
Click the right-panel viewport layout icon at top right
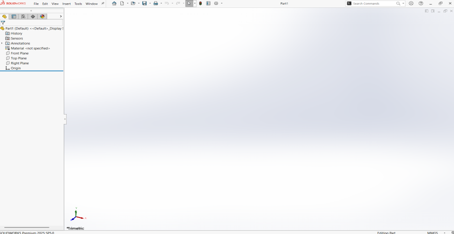pos(433,11)
